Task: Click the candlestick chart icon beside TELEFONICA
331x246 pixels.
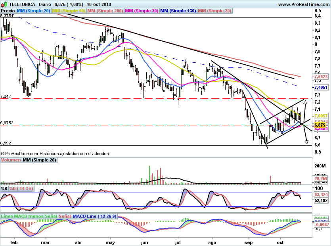Action: tap(4, 4)
